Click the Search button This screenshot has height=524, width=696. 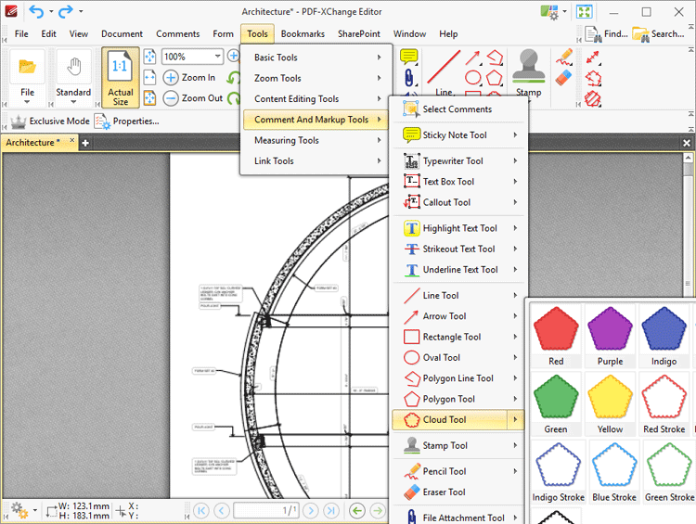click(658, 34)
